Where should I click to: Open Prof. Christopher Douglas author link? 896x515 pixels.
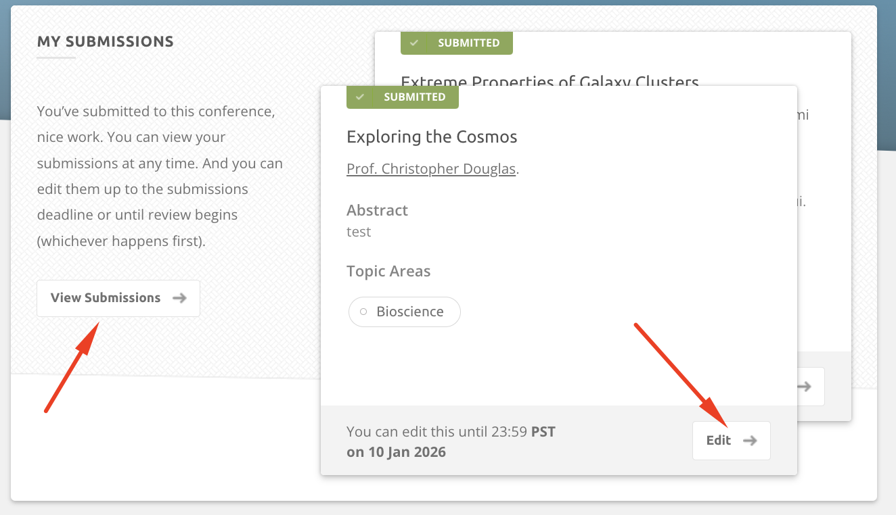[x=431, y=169]
